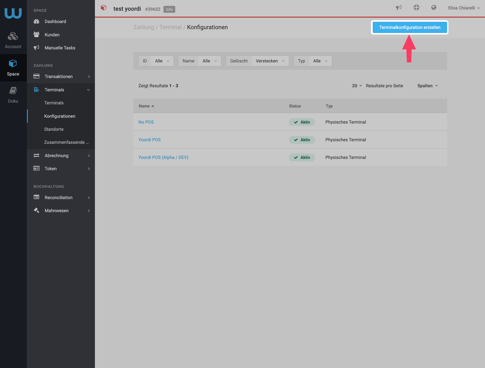
Task: Click the Info badge next to #39652
Action: pos(169,9)
